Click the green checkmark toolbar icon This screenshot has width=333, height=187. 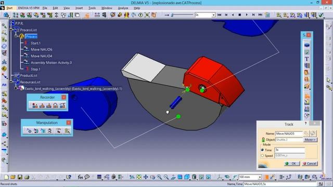pos(321,15)
